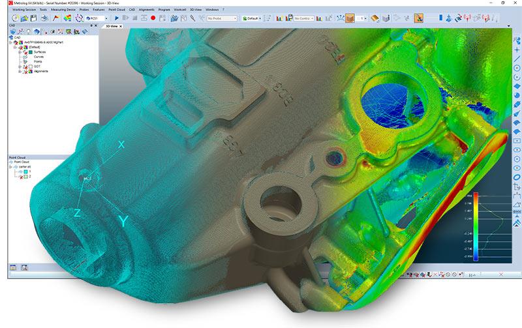Click the Play program button in toolbar
This screenshot has width=522, height=328.
(117, 18)
